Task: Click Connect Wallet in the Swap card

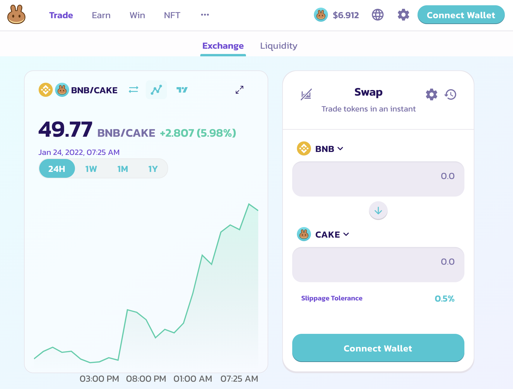Action: [x=378, y=348]
